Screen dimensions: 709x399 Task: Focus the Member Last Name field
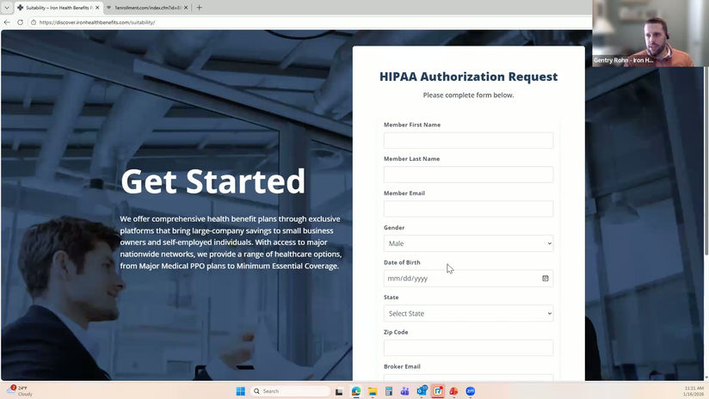tap(468, 175)
